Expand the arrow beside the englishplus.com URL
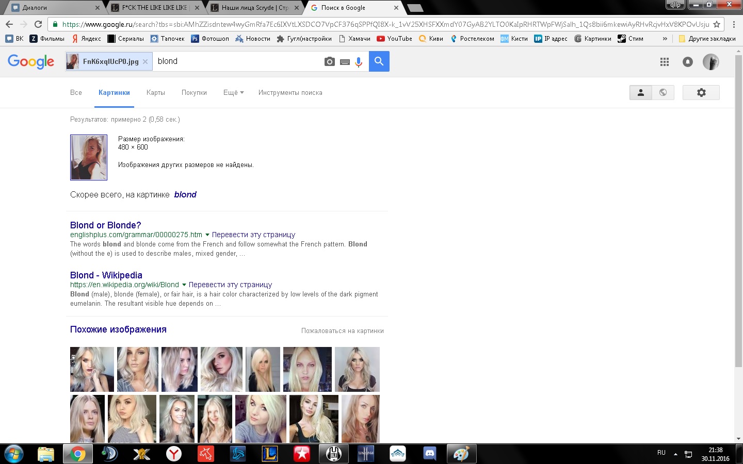743x464 pixels. point(207,235)
